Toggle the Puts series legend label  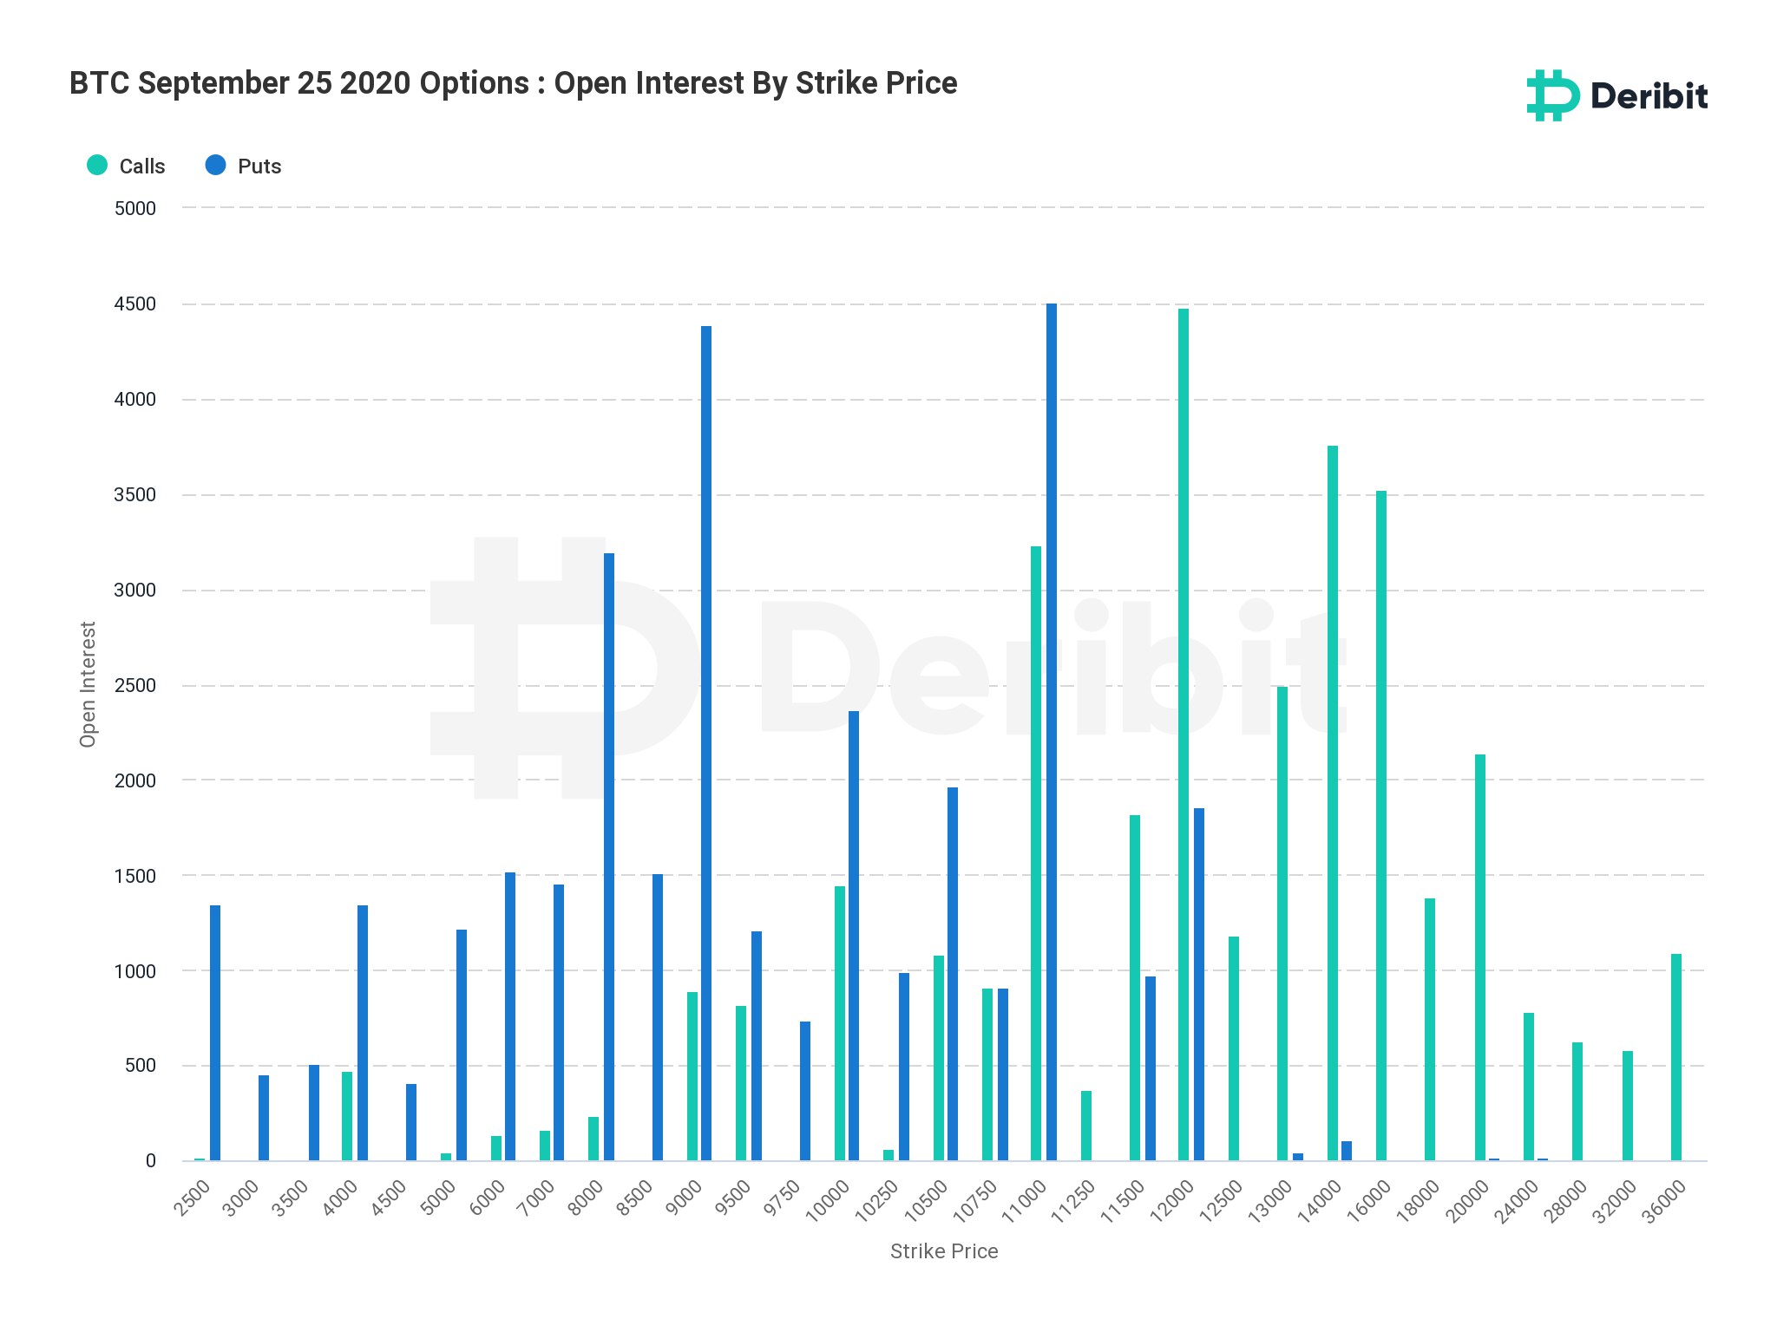259,166
